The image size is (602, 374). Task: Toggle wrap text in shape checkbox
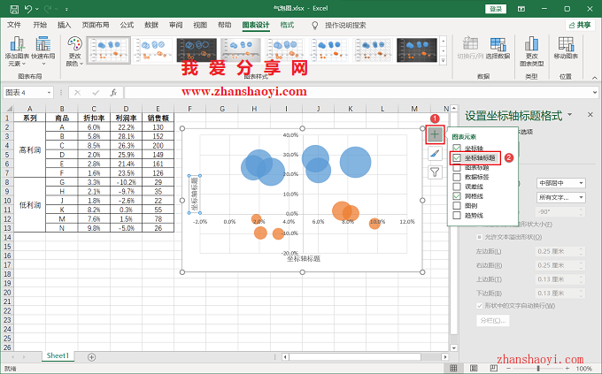[479, 306]
